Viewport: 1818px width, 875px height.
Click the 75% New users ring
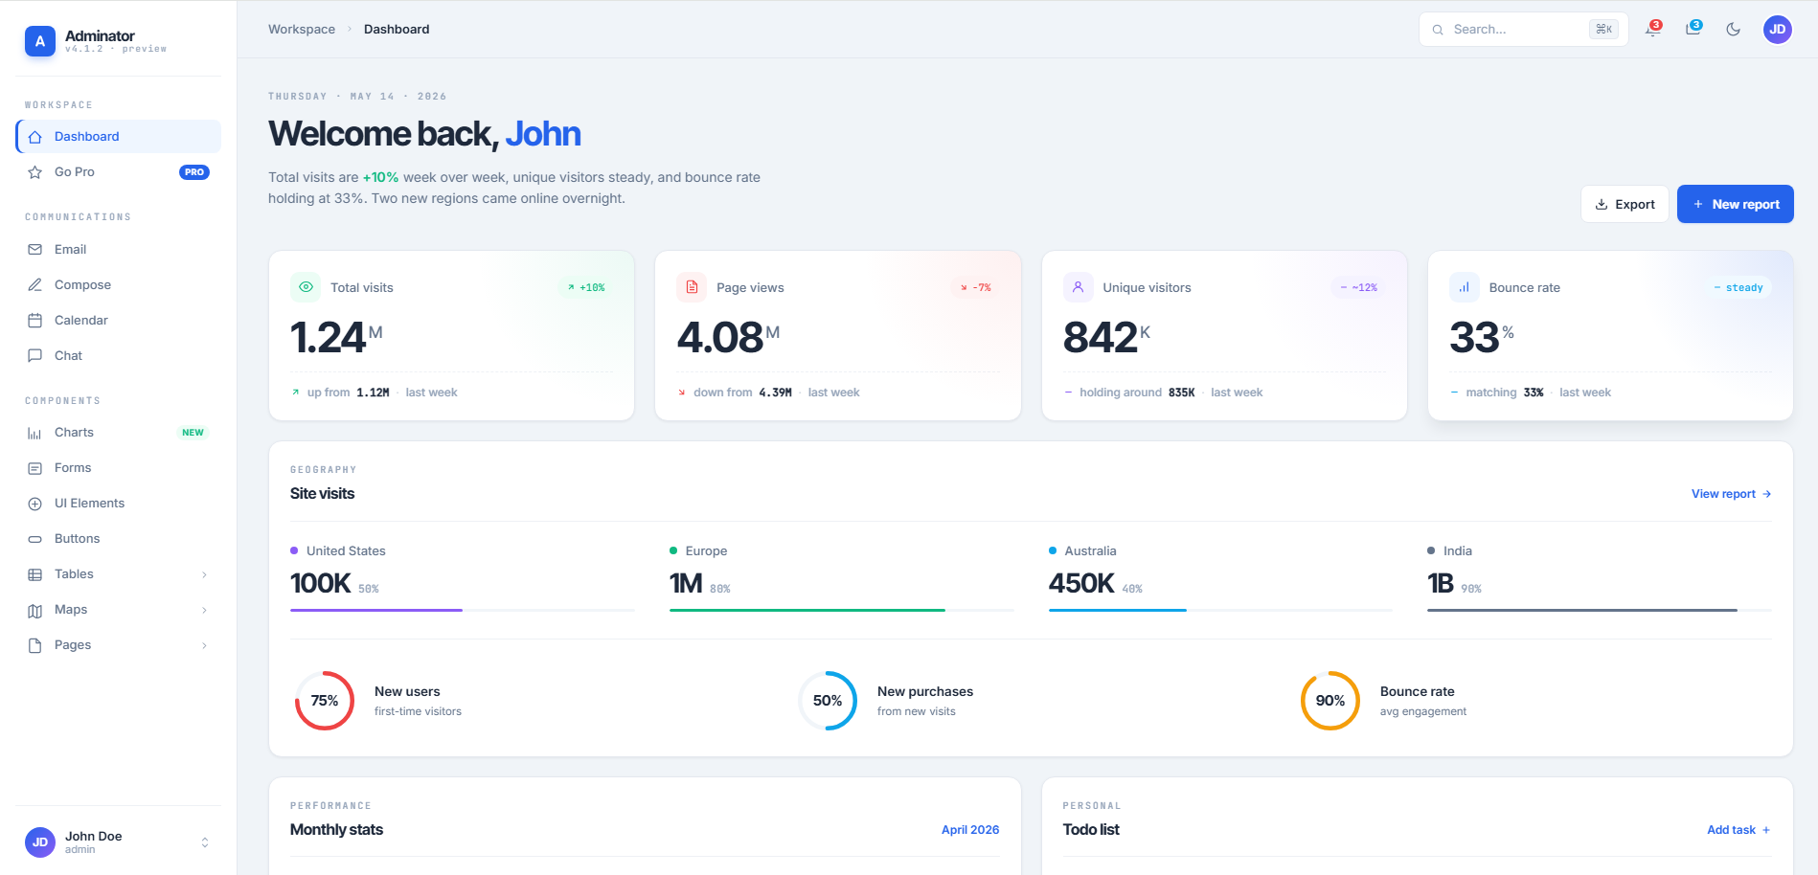click(x=325, y=701)
